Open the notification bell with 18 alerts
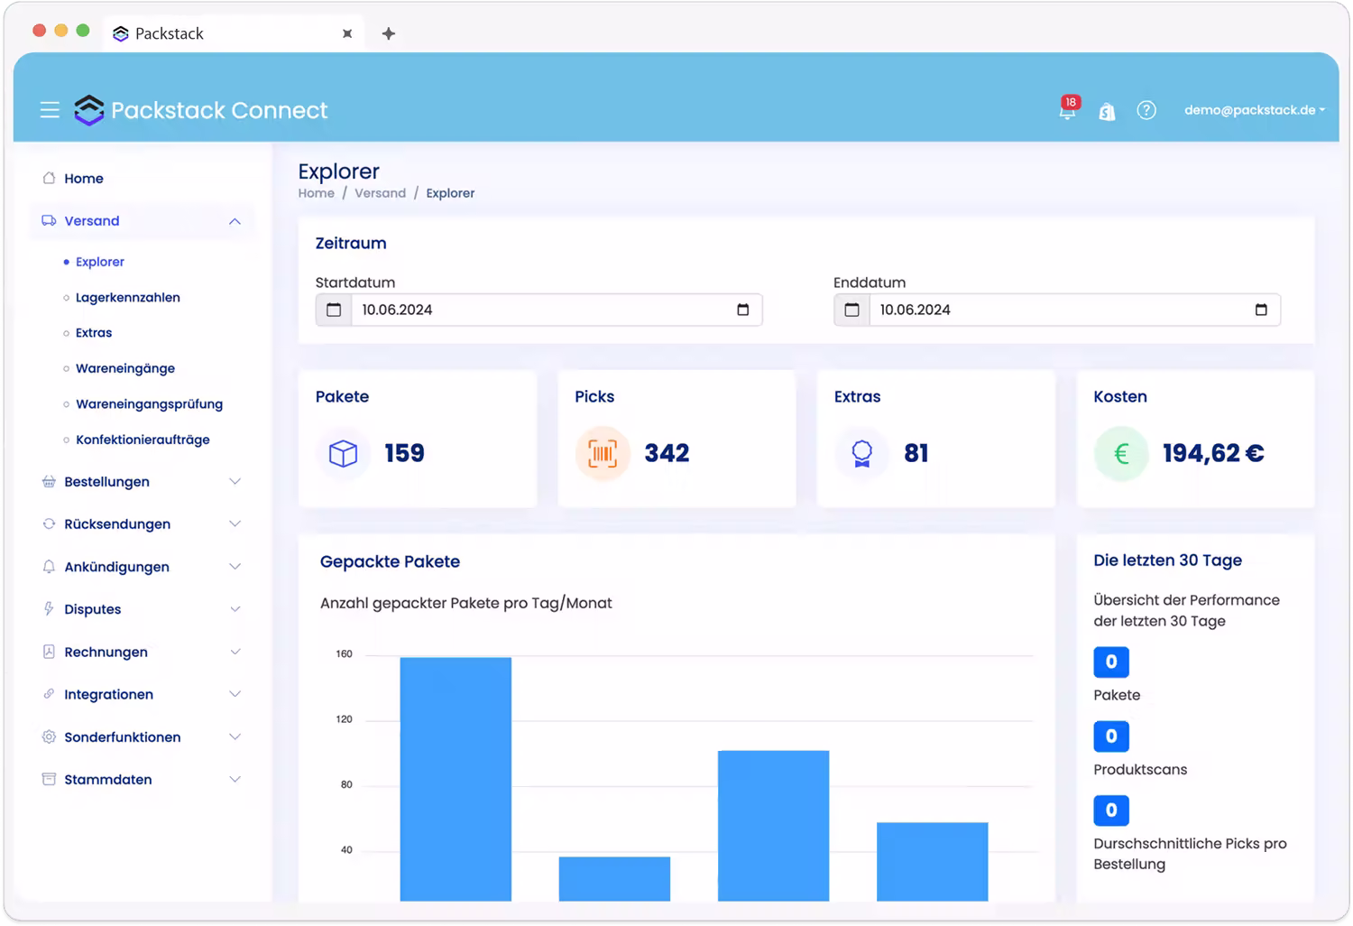Viewport: 1353px width, 926px height. click(x=1068, y=110)
